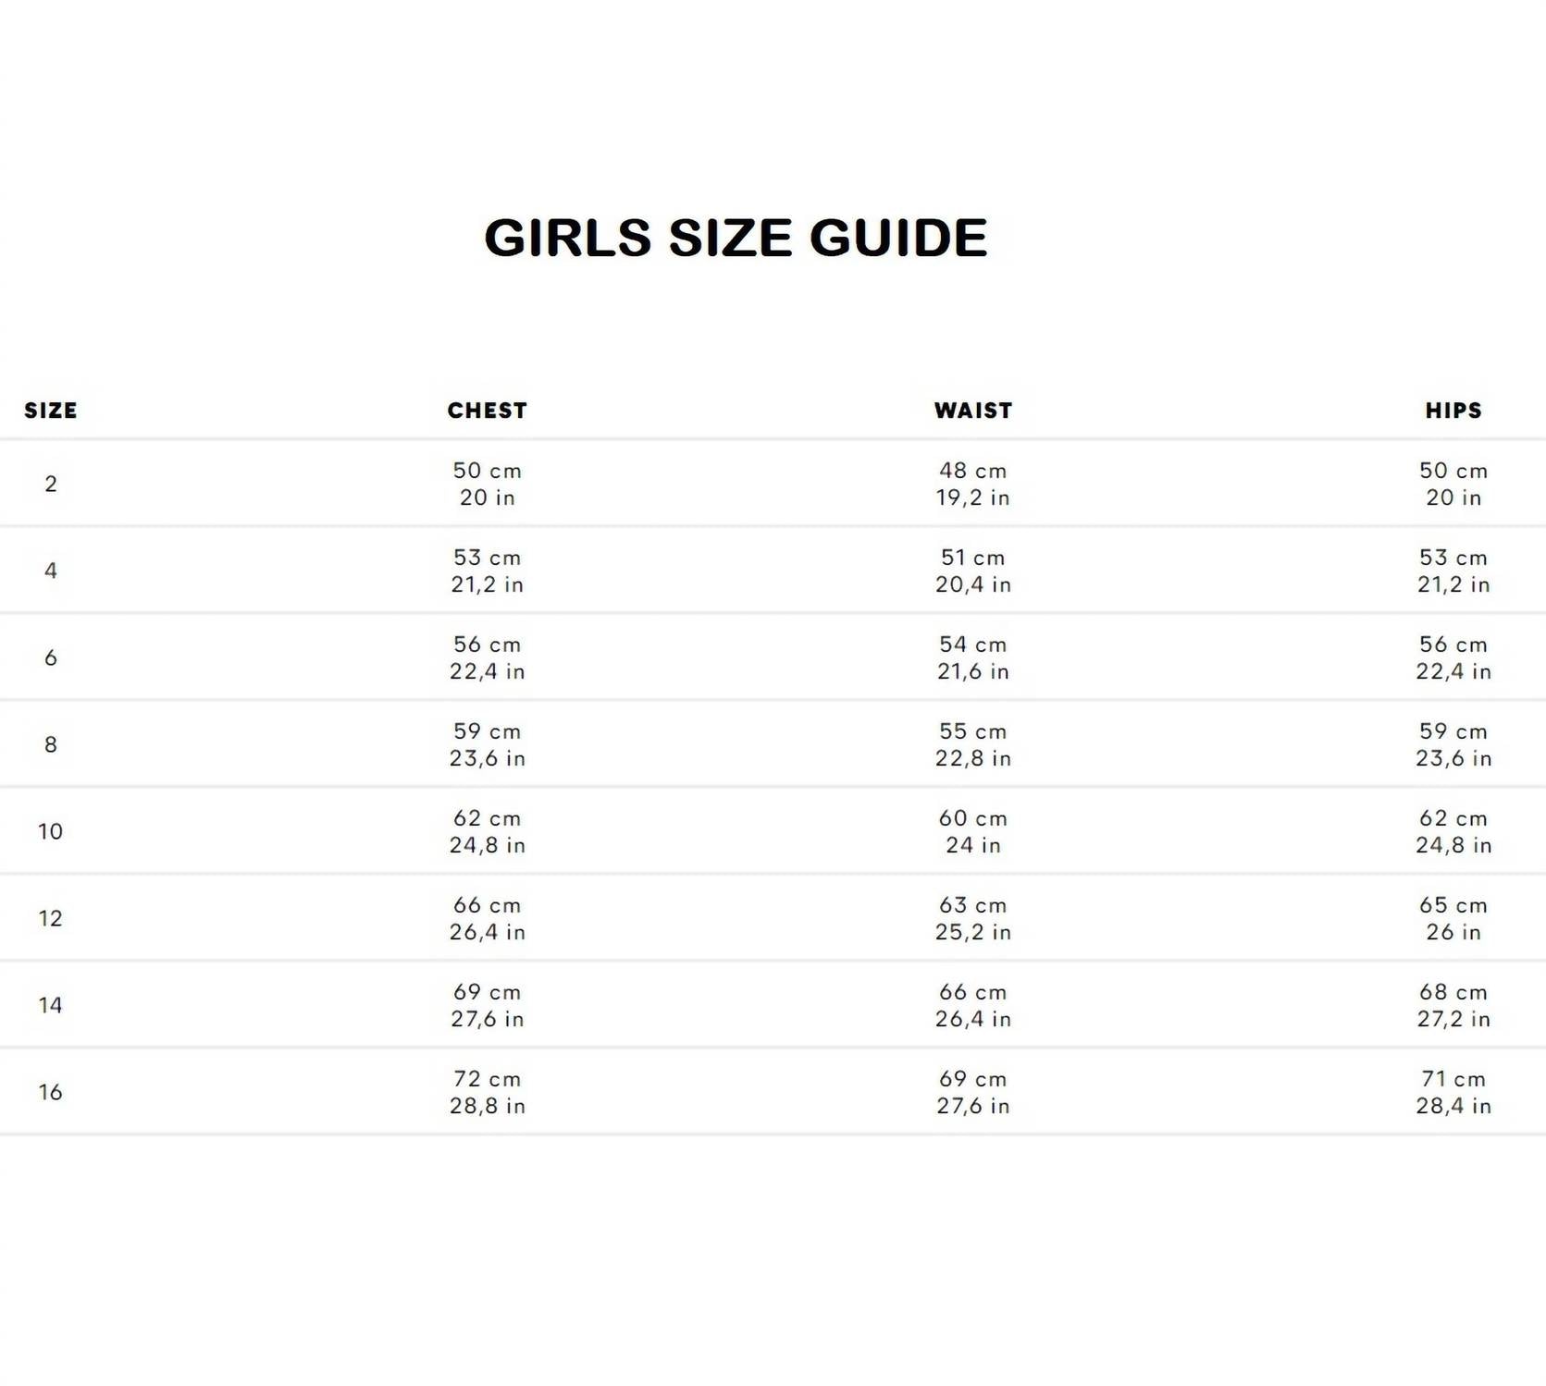1546x1386 pixels.
Task: Select chest value 72 cm for size 16
Action: pyautogui.click(x=487, y=1079)
